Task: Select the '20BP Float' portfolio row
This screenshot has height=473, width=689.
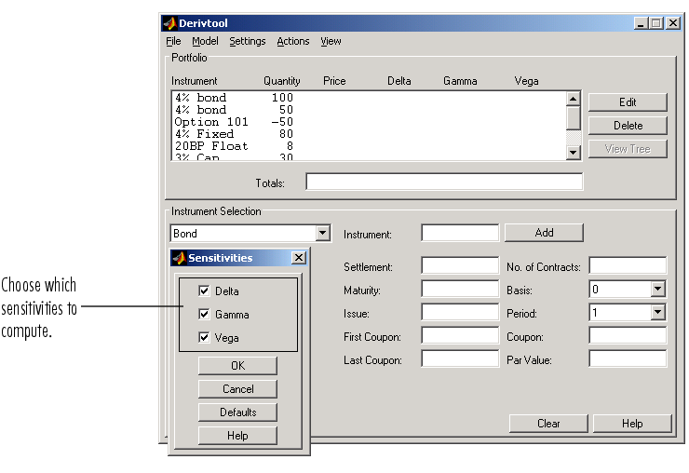Action: click(368, 146)
